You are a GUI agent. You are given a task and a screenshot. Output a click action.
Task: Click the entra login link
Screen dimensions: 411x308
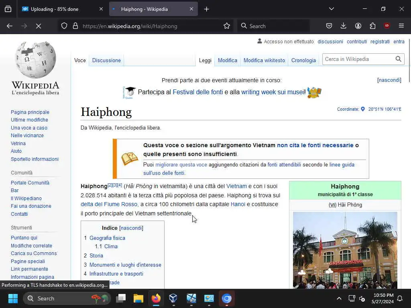[x=399, y=42]
